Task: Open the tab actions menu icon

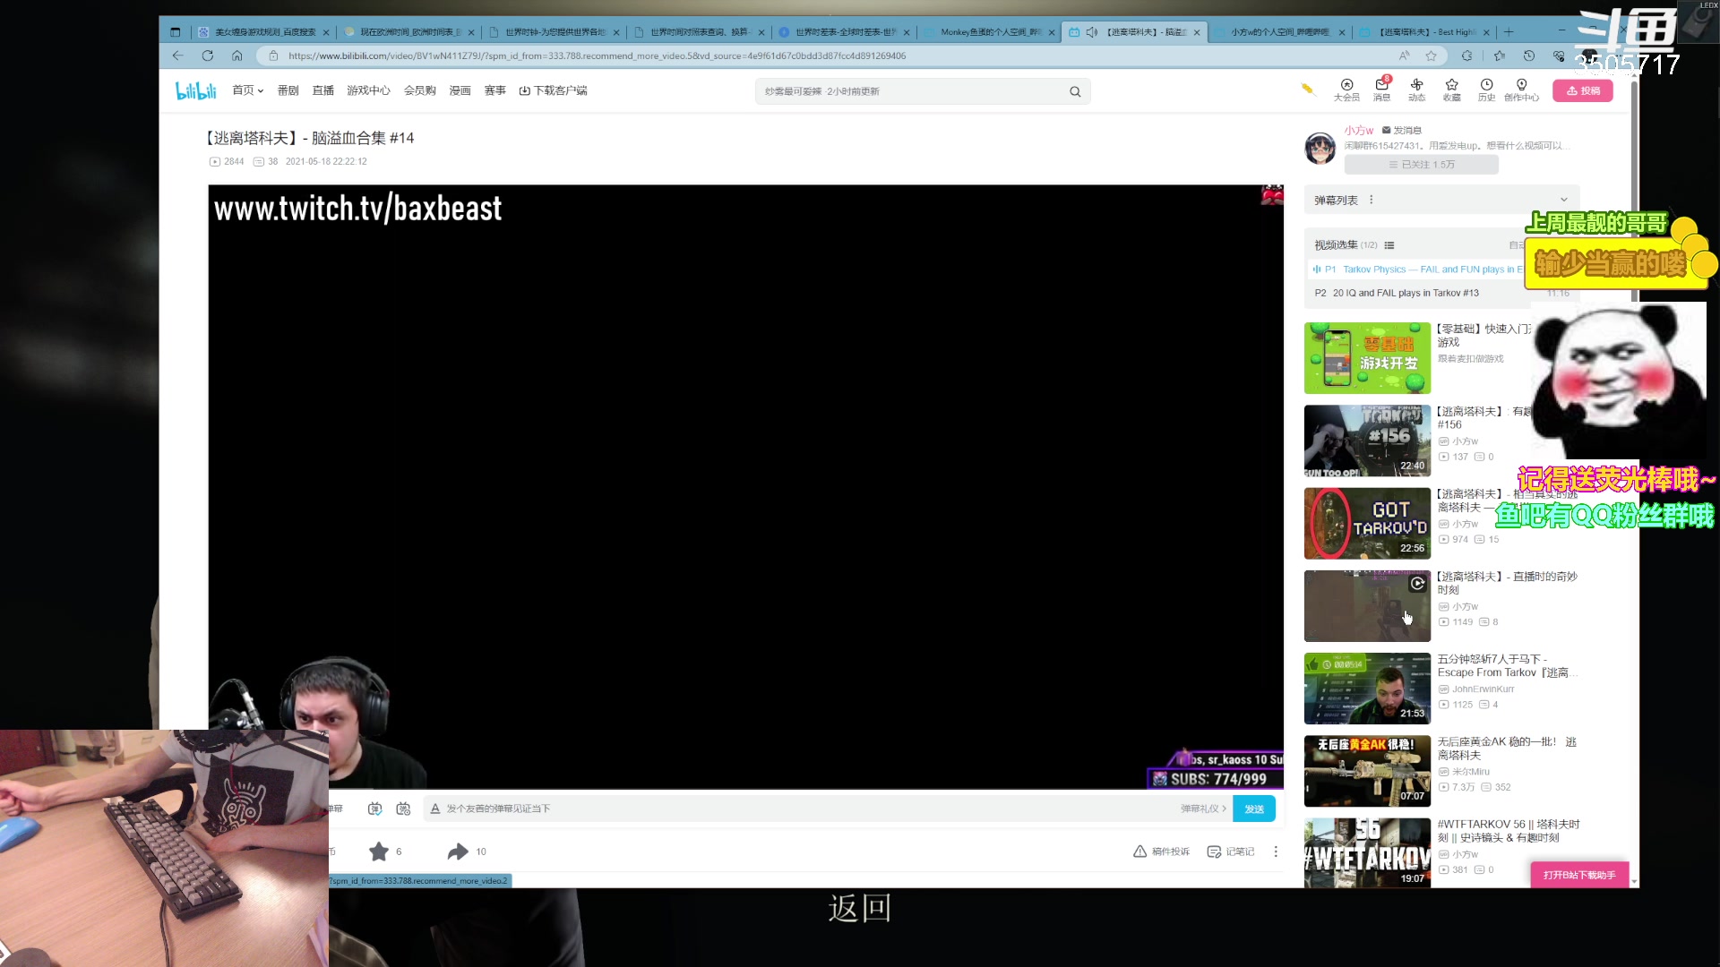Action: 175,32
